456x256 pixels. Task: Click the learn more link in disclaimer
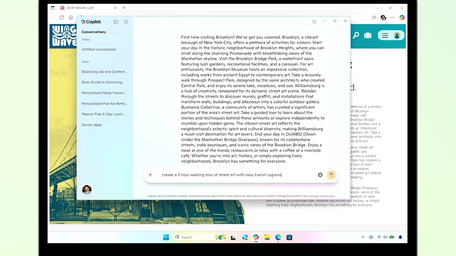pyautogui.click(x=328, y=196)
